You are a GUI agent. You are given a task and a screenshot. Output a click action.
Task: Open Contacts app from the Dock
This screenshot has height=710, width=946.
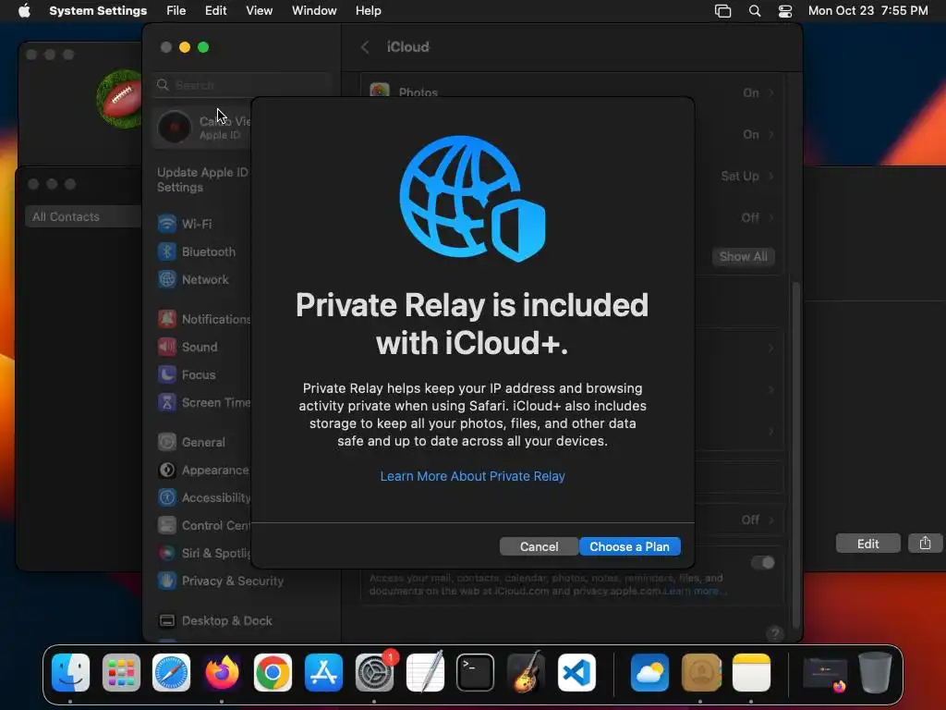click(700, 672)
